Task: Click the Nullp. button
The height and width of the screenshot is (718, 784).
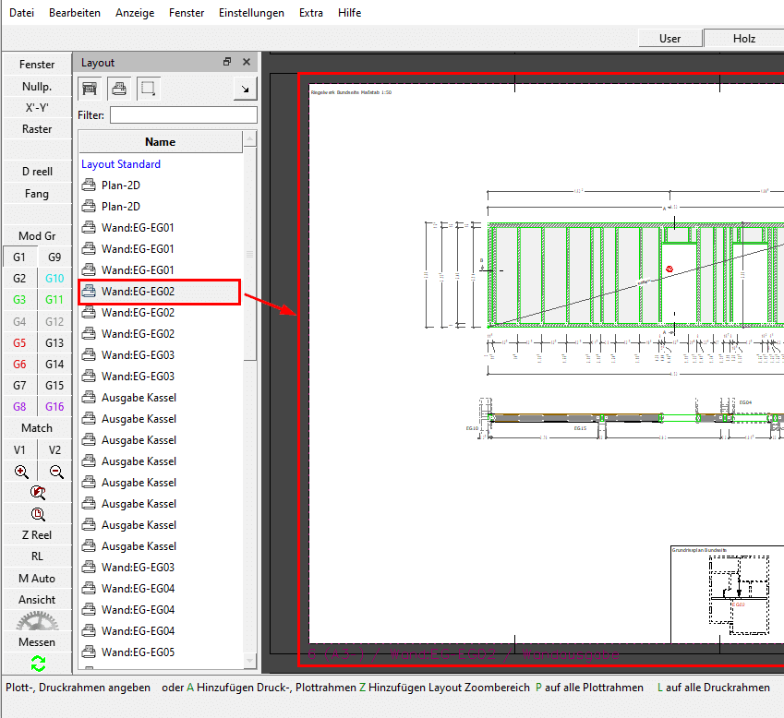Action: pyautogui.click(x=37, y=87)
